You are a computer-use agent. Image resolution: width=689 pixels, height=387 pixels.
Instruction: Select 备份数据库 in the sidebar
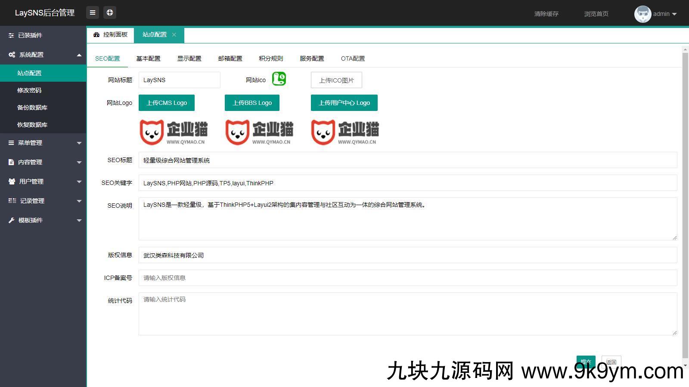[x=32, y=107]
